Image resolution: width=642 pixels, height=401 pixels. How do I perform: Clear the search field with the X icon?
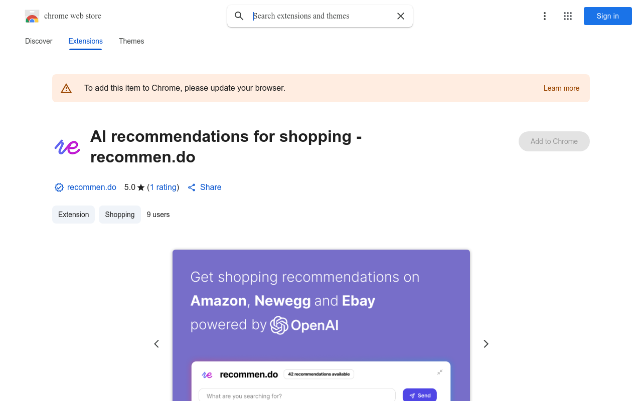[400, 16]
